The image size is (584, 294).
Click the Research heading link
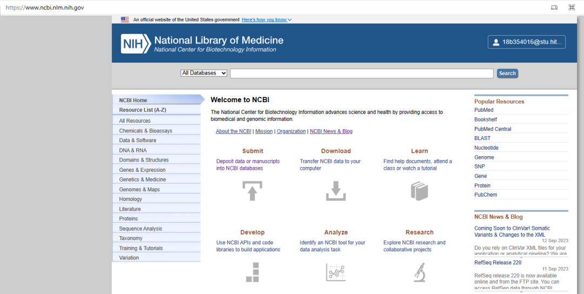click(x=420, y=232)
